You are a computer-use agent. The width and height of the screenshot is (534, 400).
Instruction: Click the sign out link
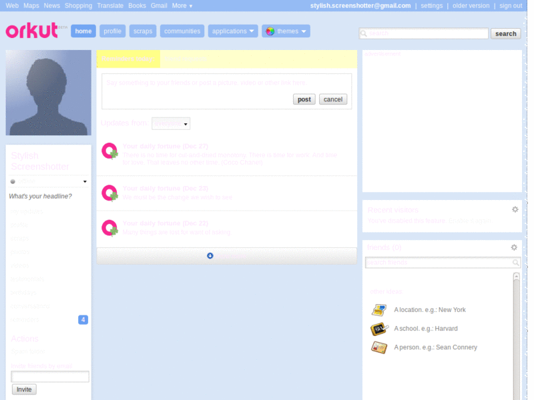(x=511, y=6)
